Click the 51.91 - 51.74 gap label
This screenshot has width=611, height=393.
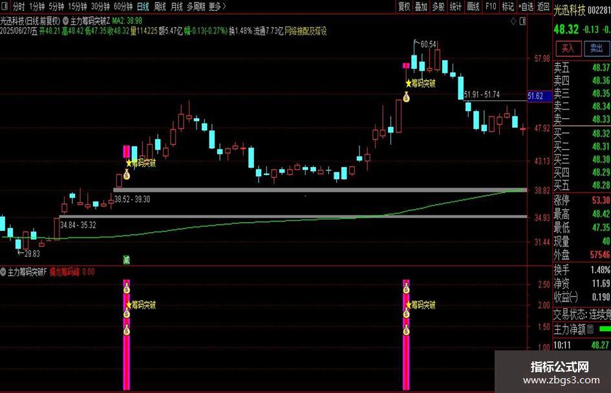point(482,95)
